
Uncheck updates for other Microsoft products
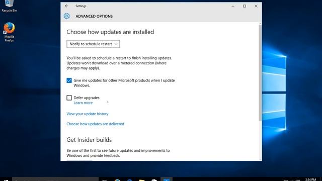pyautogui.click(x=69, y=80)
